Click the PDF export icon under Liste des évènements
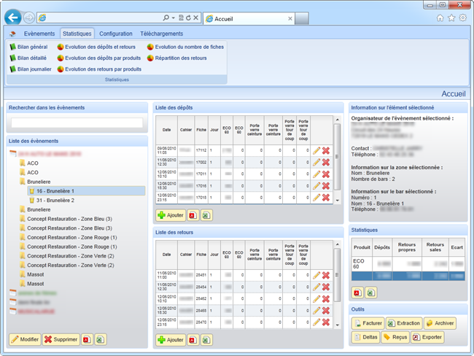Viewport: 474px width, 356px height. tap(86, 339)
